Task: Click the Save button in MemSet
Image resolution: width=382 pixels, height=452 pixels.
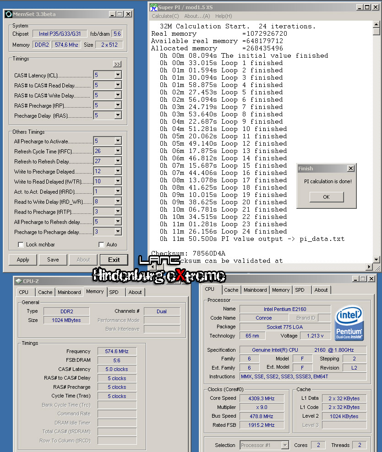Action: pos(53,260)
